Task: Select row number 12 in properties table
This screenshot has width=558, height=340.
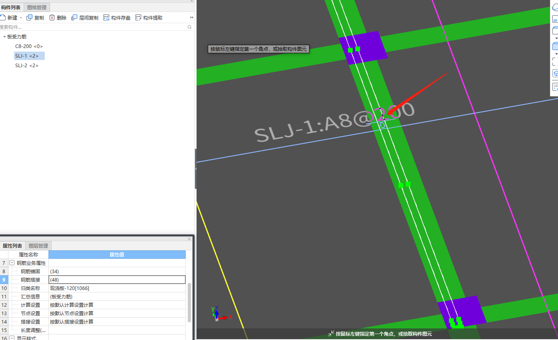Action: (x=4, y=305)
